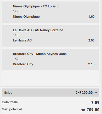
Task: Click the Gain potentiel label
Action: [12, 109]
